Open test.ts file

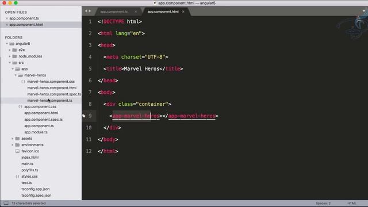tap(26, 183)
